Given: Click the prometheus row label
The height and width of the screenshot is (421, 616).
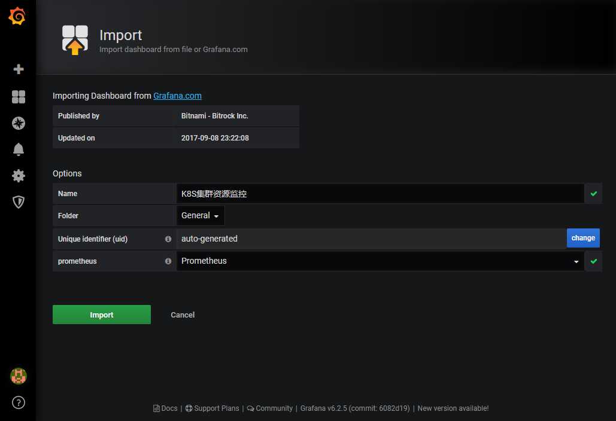Looking at the screenshot, I should [77, 261].
